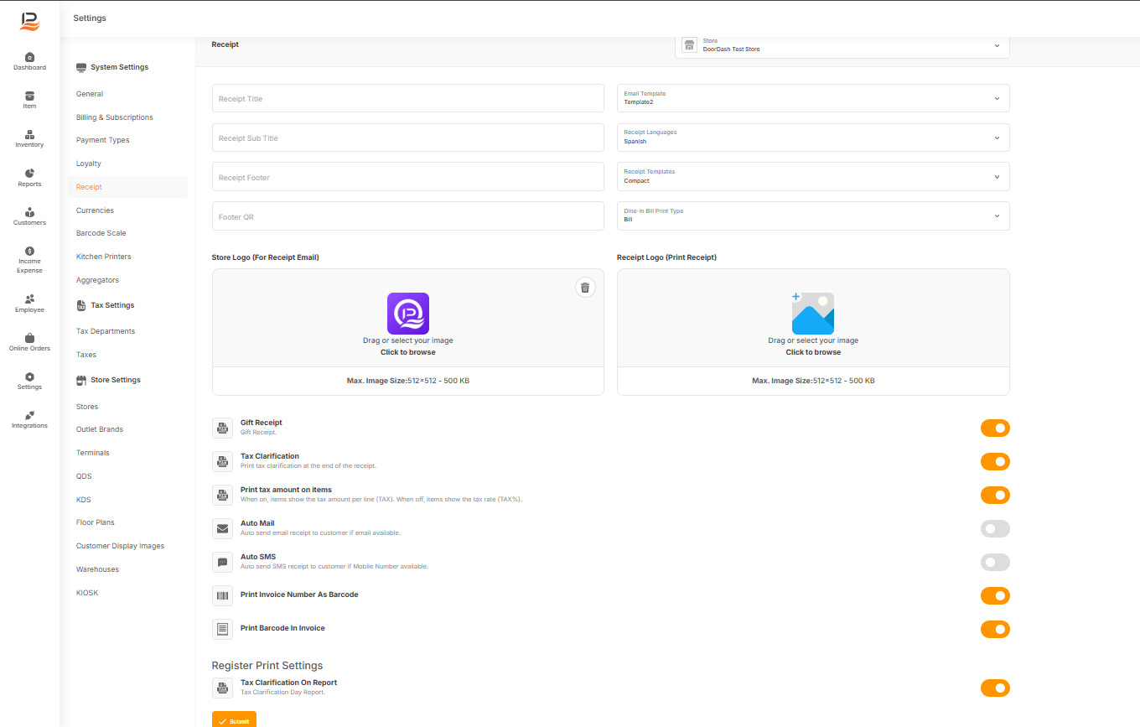The image size is (1140, 727).
Task: Delete store logo with trash icon
Action: pyautogui.click(x=585, y=288)
